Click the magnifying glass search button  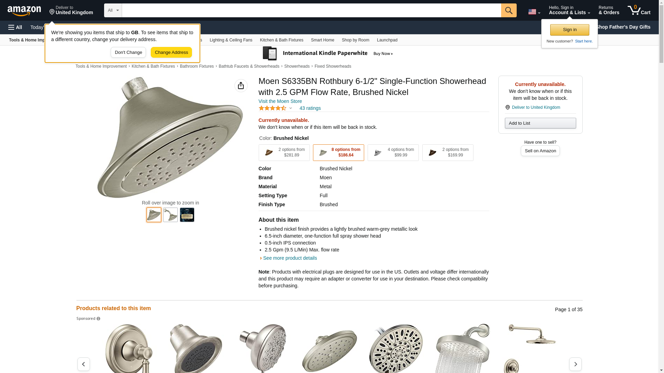click(508, 10)
